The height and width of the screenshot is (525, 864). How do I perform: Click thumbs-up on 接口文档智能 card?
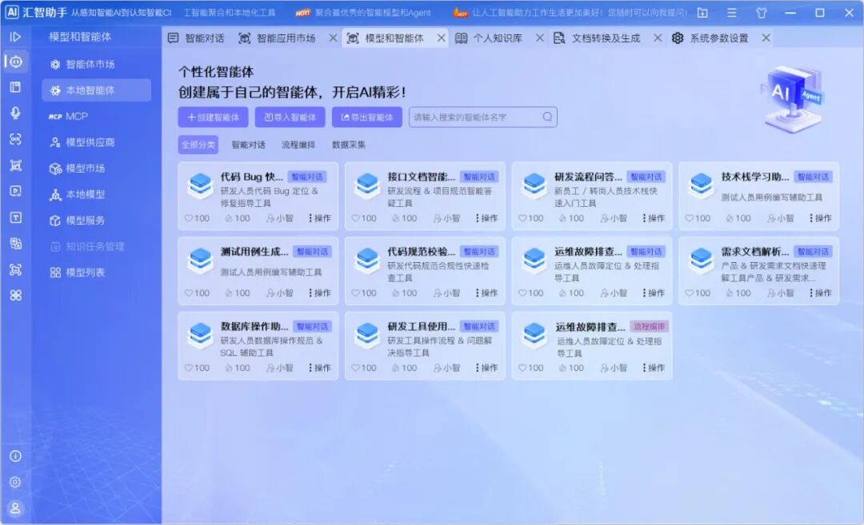coord(396,218)
